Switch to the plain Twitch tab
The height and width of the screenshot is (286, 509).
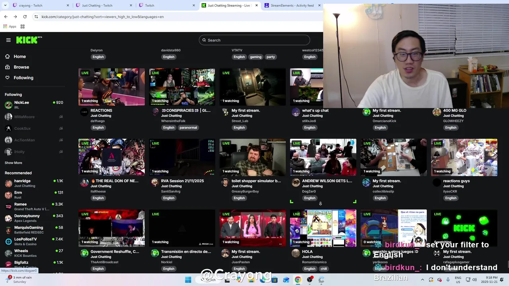coord(166,6)
